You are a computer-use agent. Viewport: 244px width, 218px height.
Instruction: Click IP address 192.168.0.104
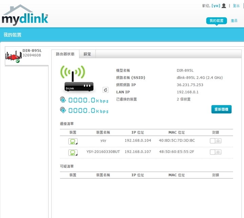pyautogui.click(x=138, y=140)
